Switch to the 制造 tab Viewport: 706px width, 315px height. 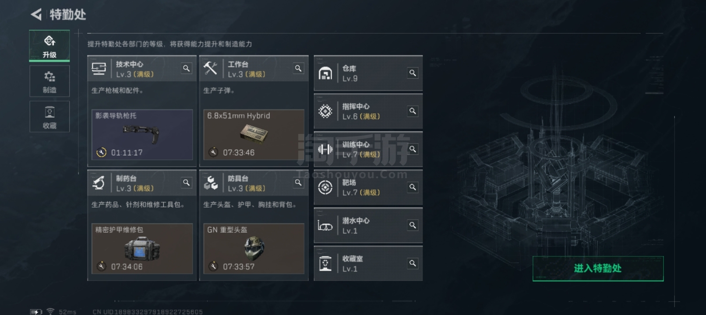[49, 81]
